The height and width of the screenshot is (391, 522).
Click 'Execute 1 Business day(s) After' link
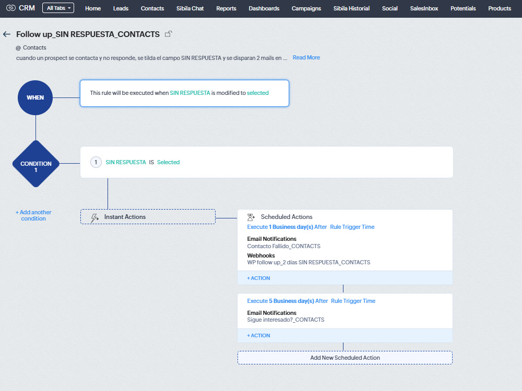[x=287, y=227]
